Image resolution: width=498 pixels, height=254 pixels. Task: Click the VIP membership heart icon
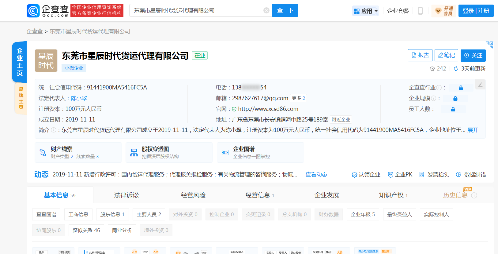click(x=438, y=11)
